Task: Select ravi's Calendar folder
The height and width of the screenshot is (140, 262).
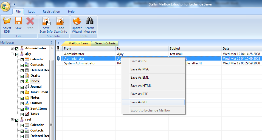Action: click(x=37, y=125)
